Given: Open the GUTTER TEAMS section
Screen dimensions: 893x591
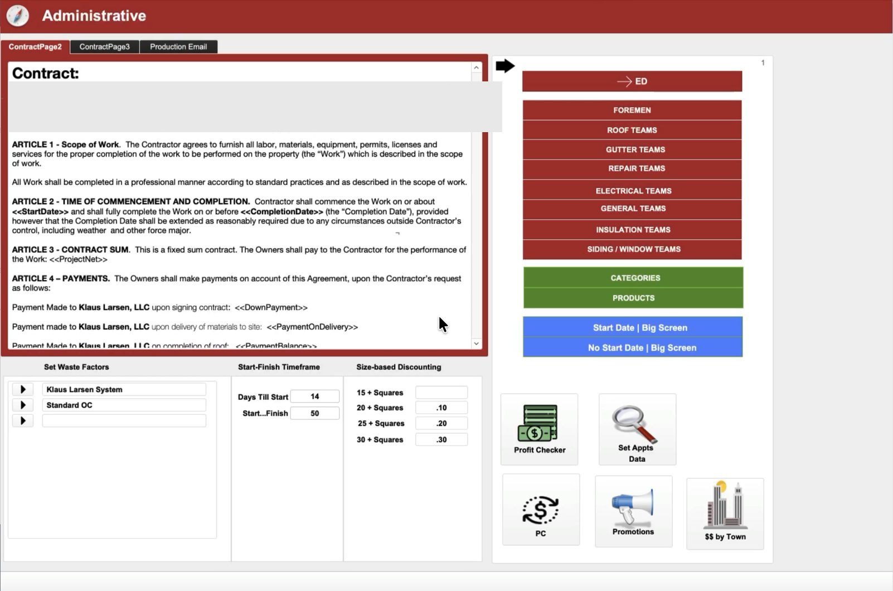Looking at the screenshot, I should click(632, 149).
